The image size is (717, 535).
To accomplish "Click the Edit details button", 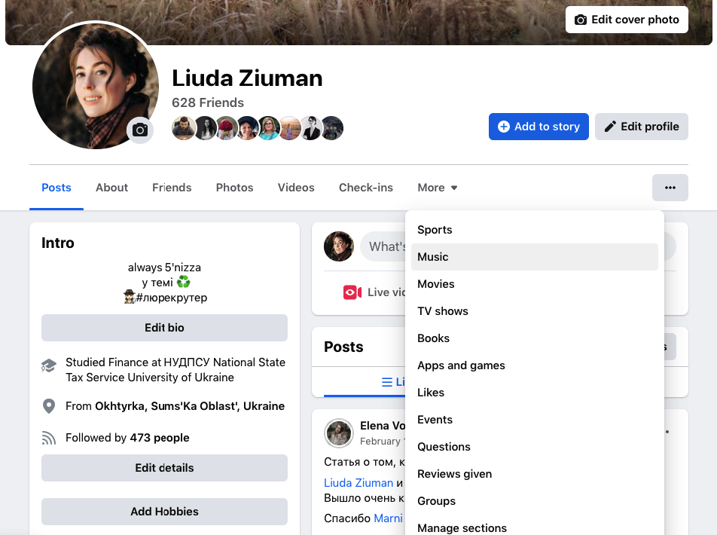I will (x=165, y=468).
